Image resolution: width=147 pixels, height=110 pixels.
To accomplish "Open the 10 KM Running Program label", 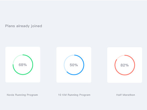I will coord(74,95).
